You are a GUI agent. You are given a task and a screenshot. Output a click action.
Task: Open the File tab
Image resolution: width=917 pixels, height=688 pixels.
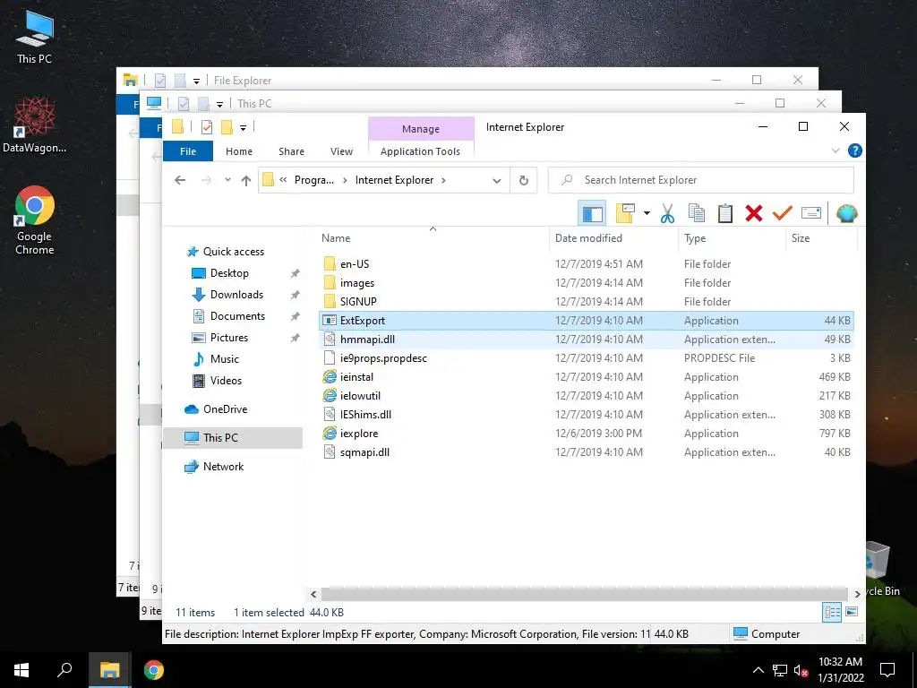tap(188, 150)
